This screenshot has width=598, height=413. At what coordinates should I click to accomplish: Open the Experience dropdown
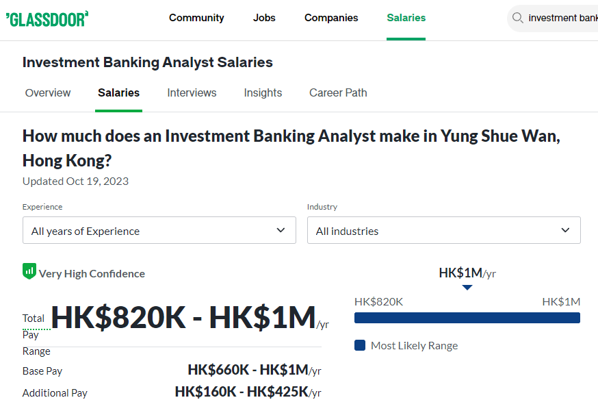point(159,230)
